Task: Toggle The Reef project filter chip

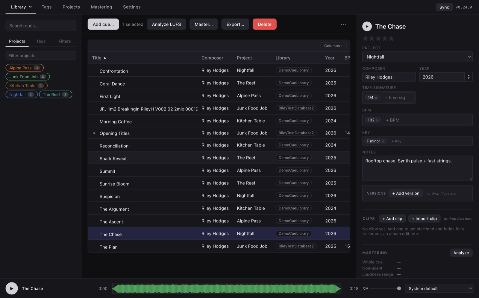Action: (56, 95)
